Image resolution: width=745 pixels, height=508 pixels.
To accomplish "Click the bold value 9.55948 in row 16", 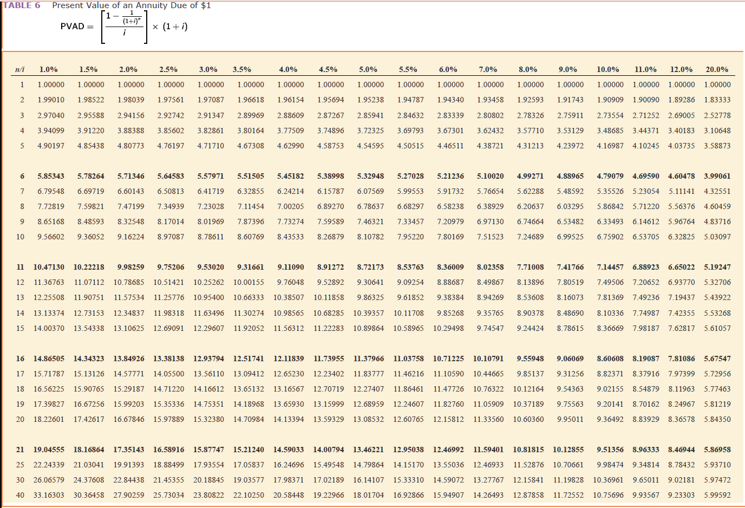I will pyautogui.click(x=531, y=359).
